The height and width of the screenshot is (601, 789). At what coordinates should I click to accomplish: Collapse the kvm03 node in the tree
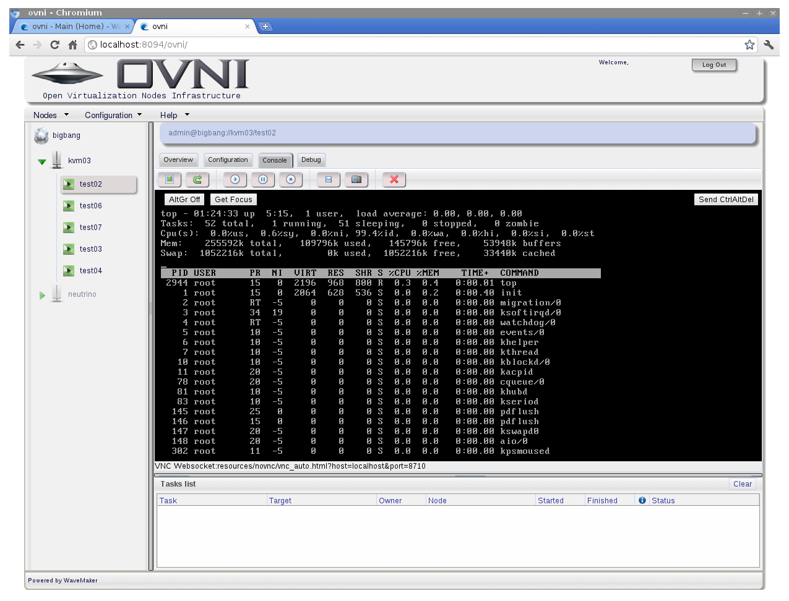[x=41, y=160]
